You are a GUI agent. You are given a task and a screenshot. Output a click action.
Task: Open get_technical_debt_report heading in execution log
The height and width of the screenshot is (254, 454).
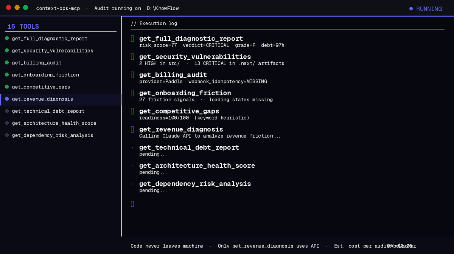click(189, 147)
